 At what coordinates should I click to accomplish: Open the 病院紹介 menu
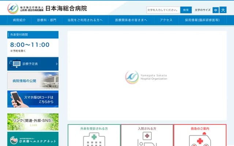tap(19, 20)
